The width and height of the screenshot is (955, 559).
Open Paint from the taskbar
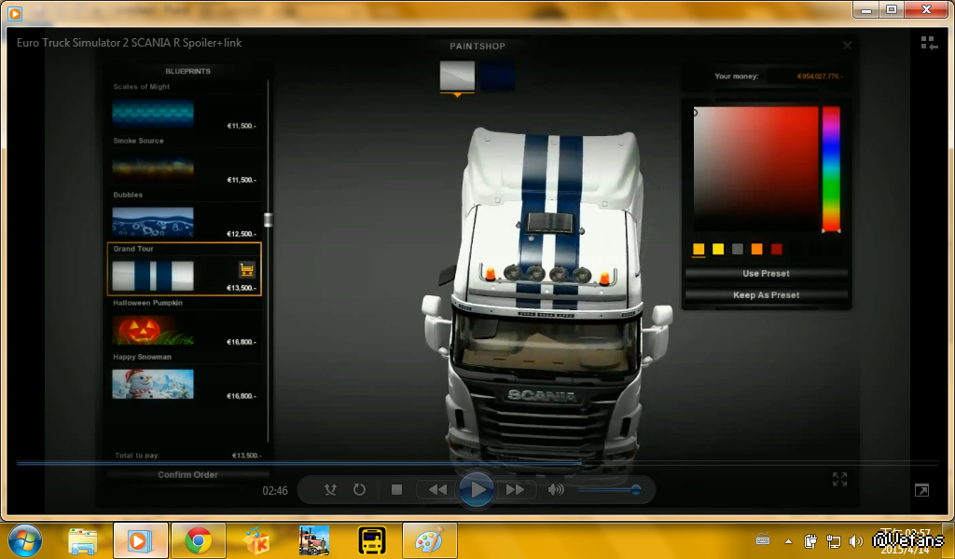pyautogui.click(x=429, y=540)
